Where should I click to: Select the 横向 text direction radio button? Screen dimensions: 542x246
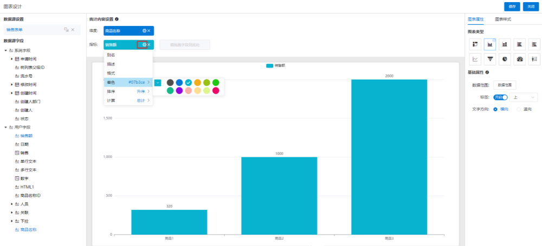495,109
